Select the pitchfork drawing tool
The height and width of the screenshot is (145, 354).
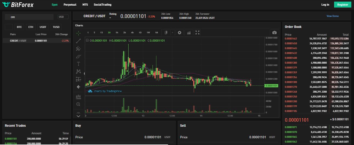tap(78, 49)
